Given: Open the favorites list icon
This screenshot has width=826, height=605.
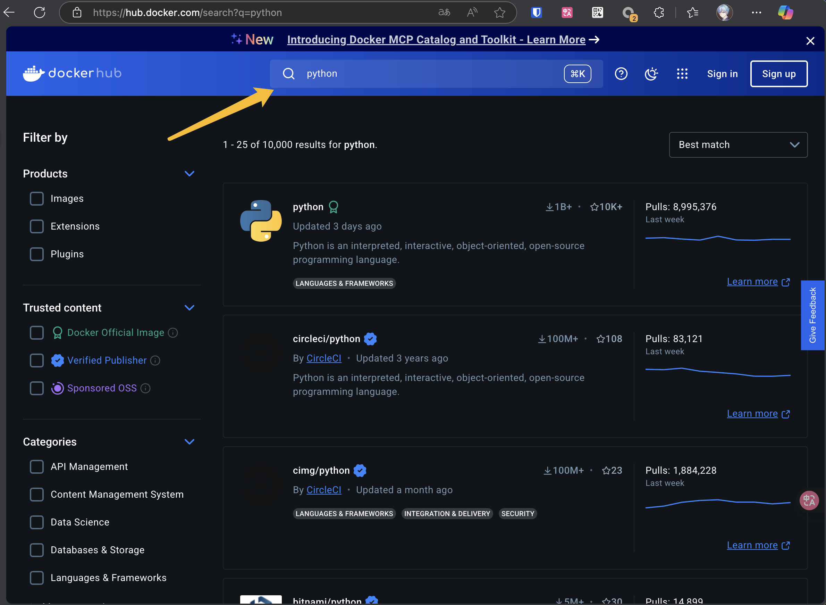Looking at the screenshot, I should 692,13.
